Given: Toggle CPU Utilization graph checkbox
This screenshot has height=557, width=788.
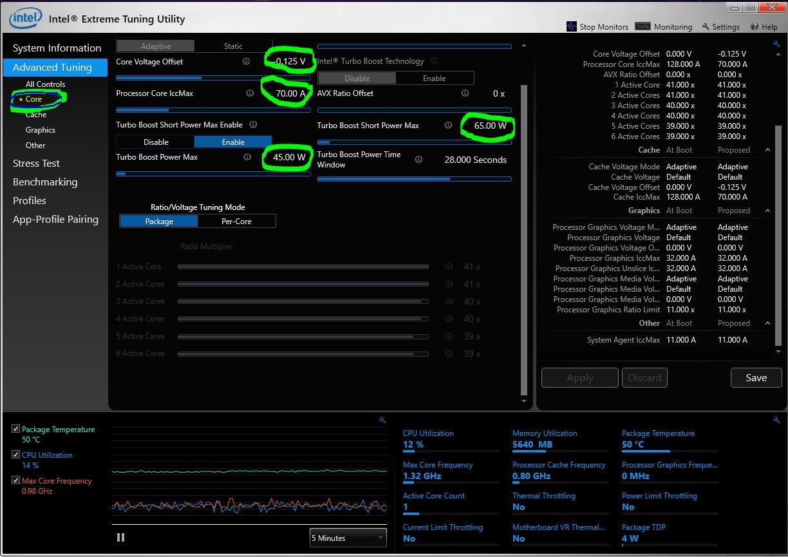Looking at the screenshot, I should tap(16, 455).
